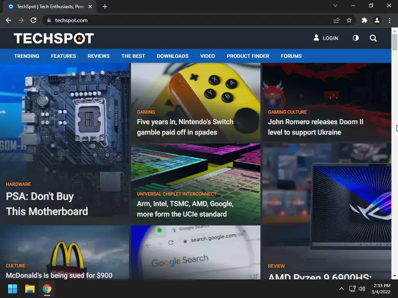Viewport: 398px width, 298px height.
Task: Open the Chrome extensions puzzle icon
Action: tap(364, 20)
